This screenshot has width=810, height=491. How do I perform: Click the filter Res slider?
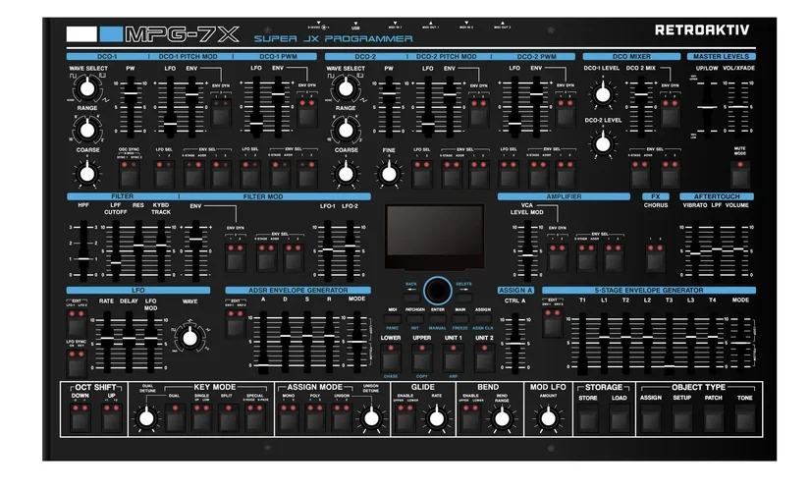click(x=138, y=250)
